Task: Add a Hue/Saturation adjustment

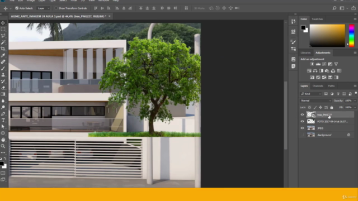Action: pos(309,71)
